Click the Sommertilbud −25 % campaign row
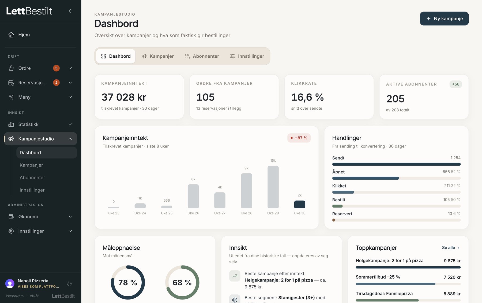The image size is (482, 303). point(408,280)
